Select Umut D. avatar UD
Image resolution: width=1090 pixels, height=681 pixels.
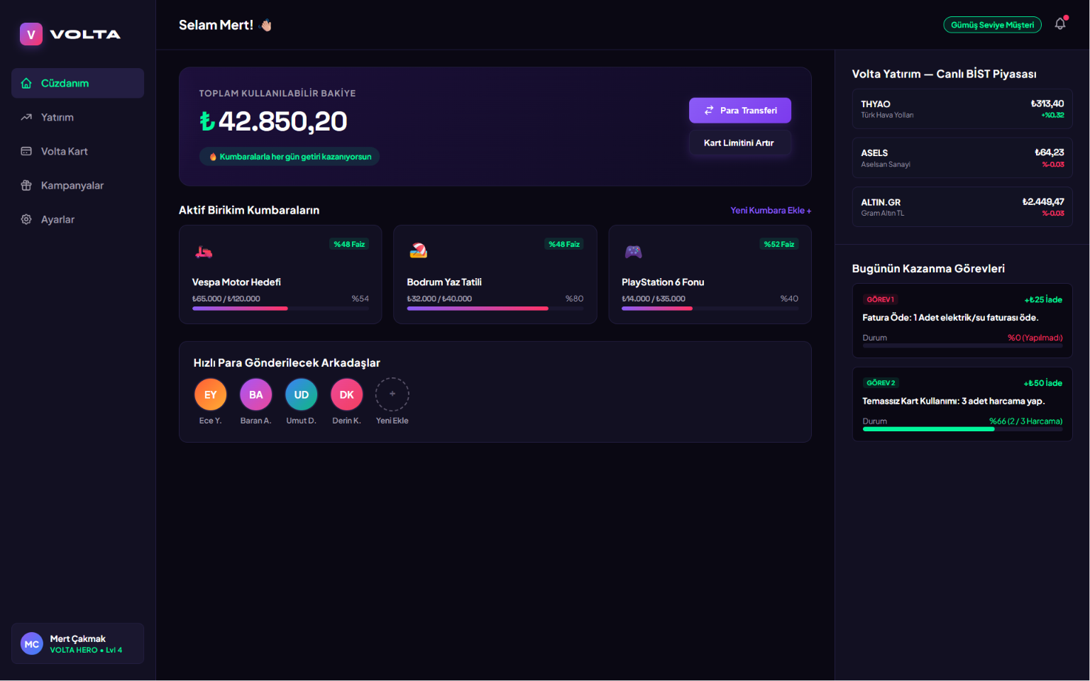pyautogui.click(x=302, y=394)
